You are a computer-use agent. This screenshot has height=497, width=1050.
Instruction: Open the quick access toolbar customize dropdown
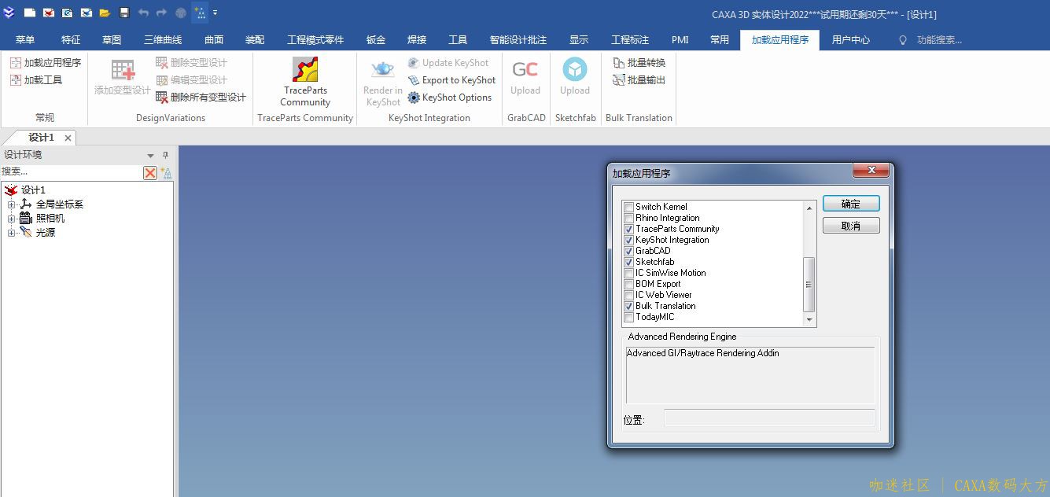click(216, 13)
